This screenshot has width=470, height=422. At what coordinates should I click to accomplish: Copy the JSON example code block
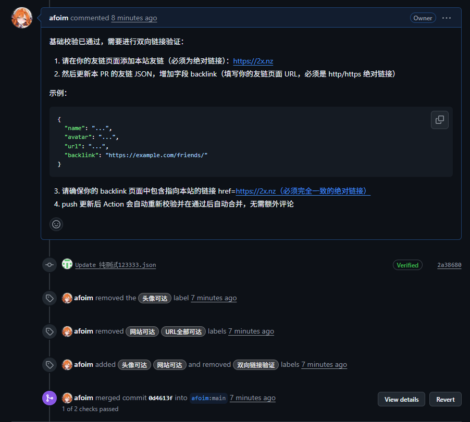pyautogui.click(x=439, y=120)
